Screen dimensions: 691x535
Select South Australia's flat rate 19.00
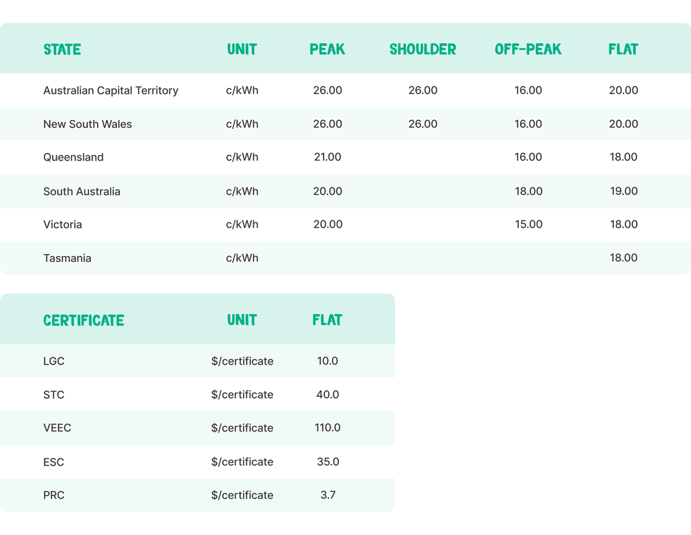click(x=624, y=191)
